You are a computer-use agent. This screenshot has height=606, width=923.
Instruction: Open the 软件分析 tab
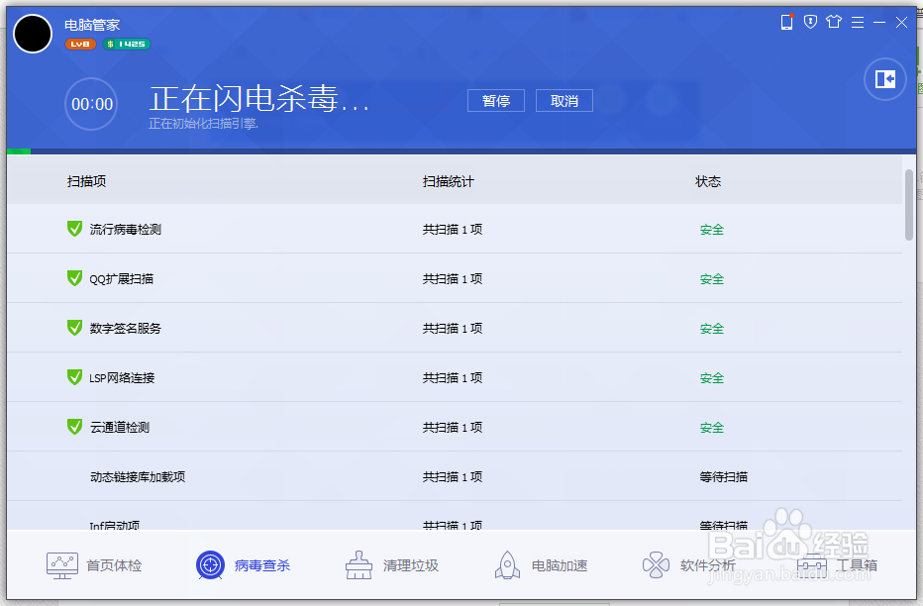coord(688,565)
